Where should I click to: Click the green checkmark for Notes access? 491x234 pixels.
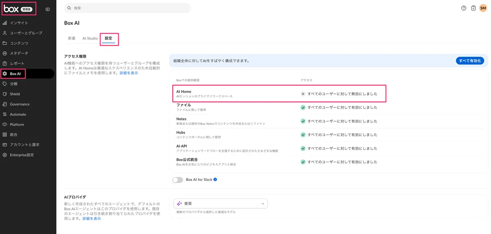point(303,121)
